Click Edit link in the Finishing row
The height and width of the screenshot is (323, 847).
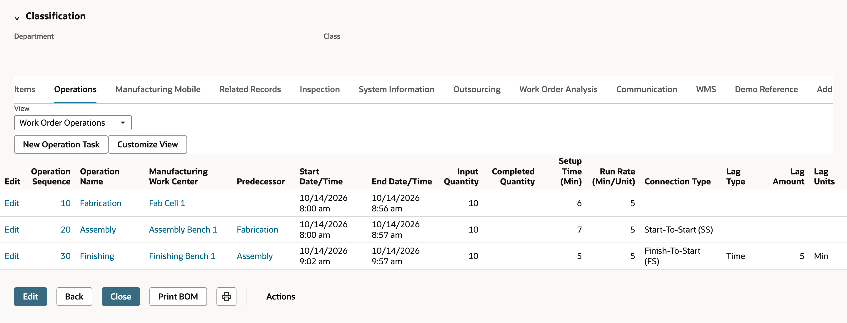(x=12, y=256)
